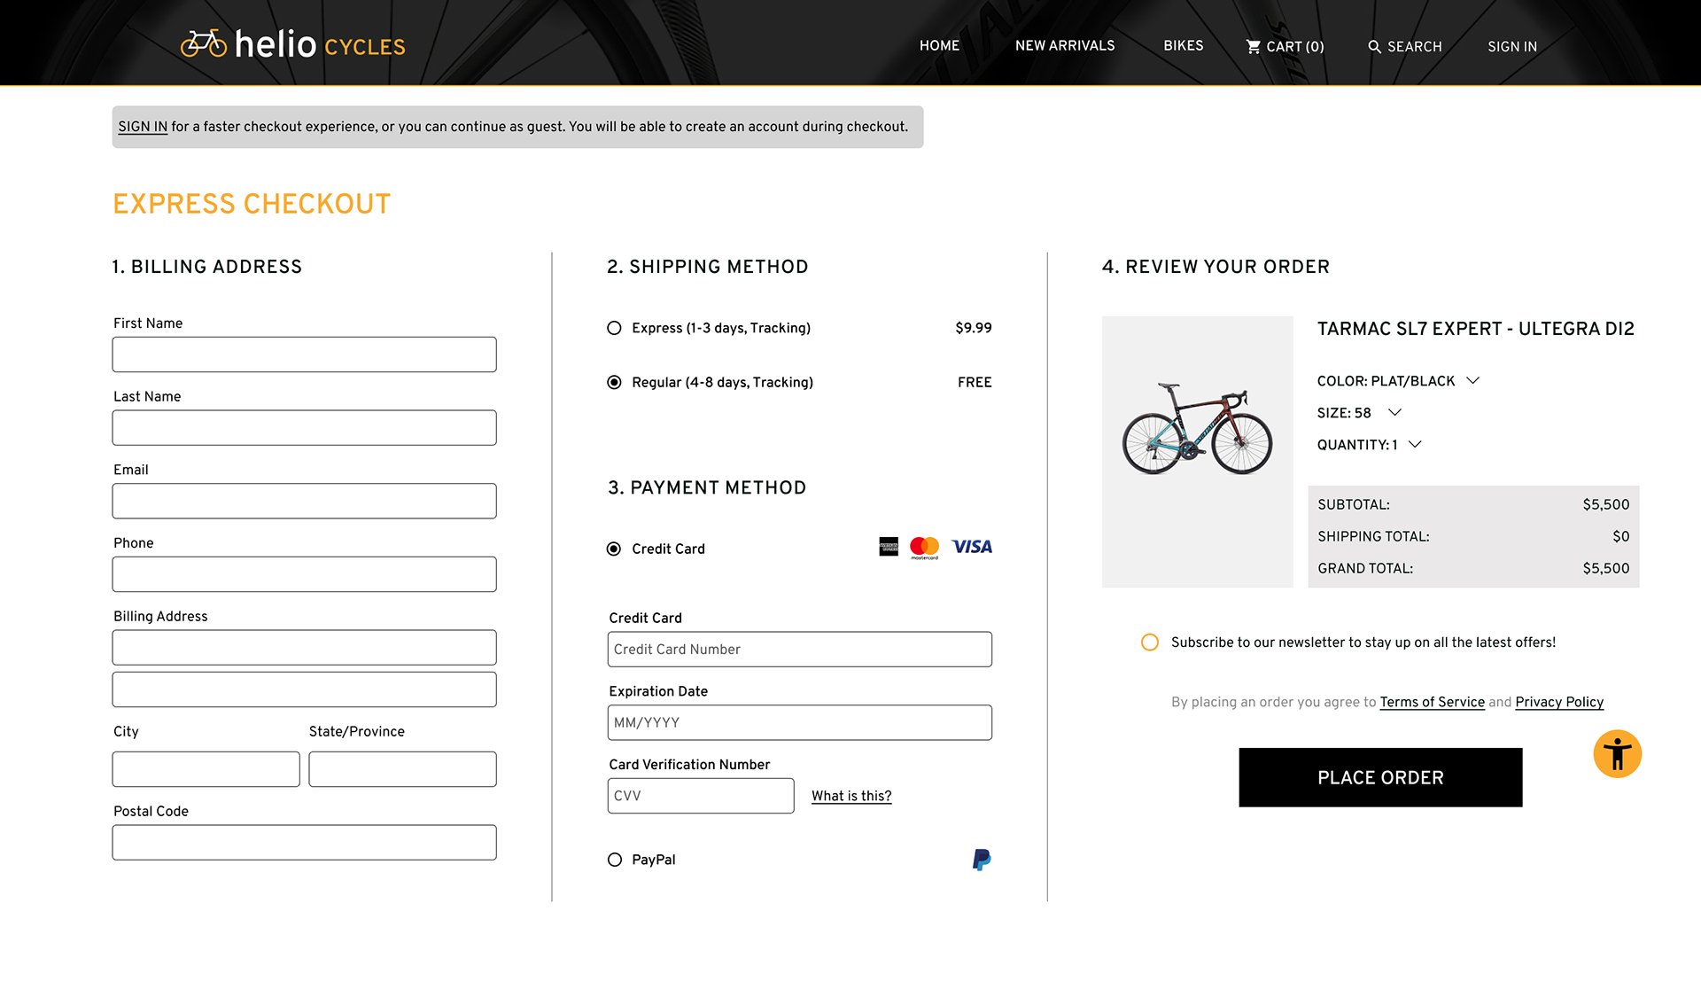Click the Place Order button
This screenshot has height=989, width=1701.
pos(1380,777)
